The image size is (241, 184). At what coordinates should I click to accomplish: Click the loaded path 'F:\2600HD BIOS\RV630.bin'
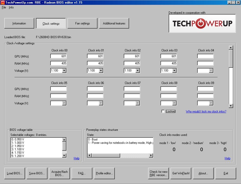[54, 37]
